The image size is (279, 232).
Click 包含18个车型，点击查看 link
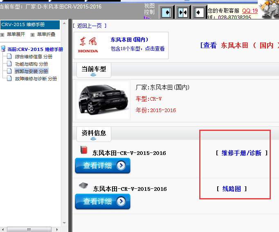pos(137,49)
